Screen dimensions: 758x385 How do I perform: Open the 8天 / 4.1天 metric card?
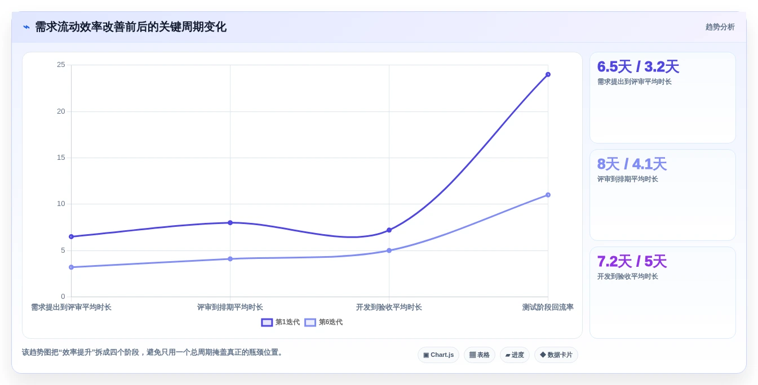[663, 195]
